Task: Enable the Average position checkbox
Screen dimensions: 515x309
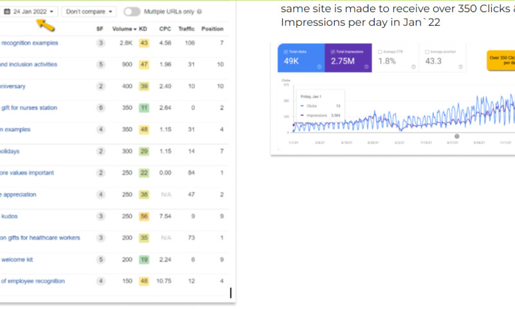Action: [426, 51]
